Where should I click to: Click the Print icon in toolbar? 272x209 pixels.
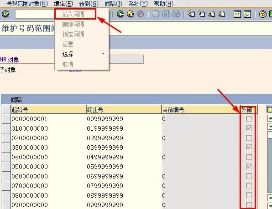click(156, 14)
